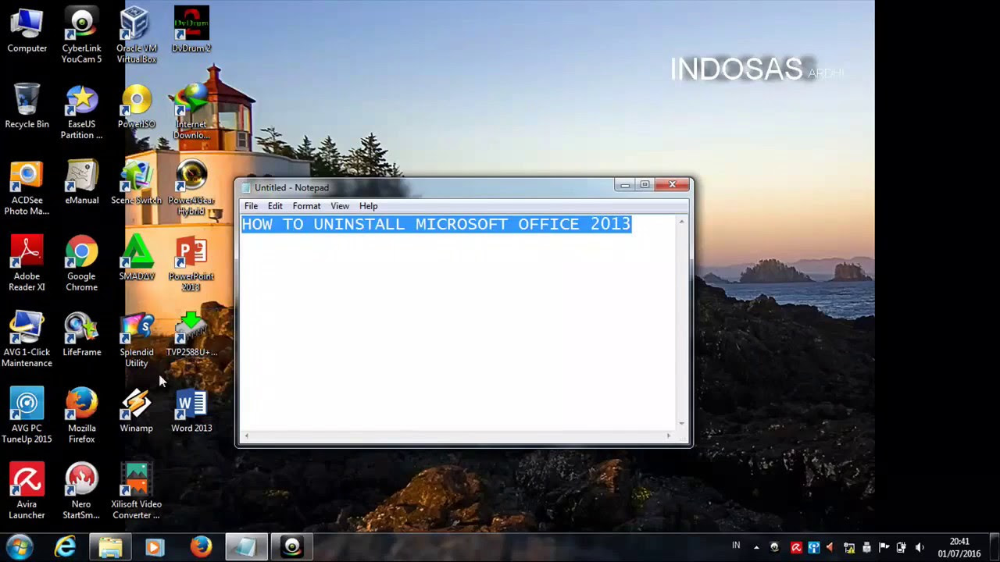
Task: Select Internet Download Manager desktop shortcut
Action: pyautogui.click(x=191, y=112)
